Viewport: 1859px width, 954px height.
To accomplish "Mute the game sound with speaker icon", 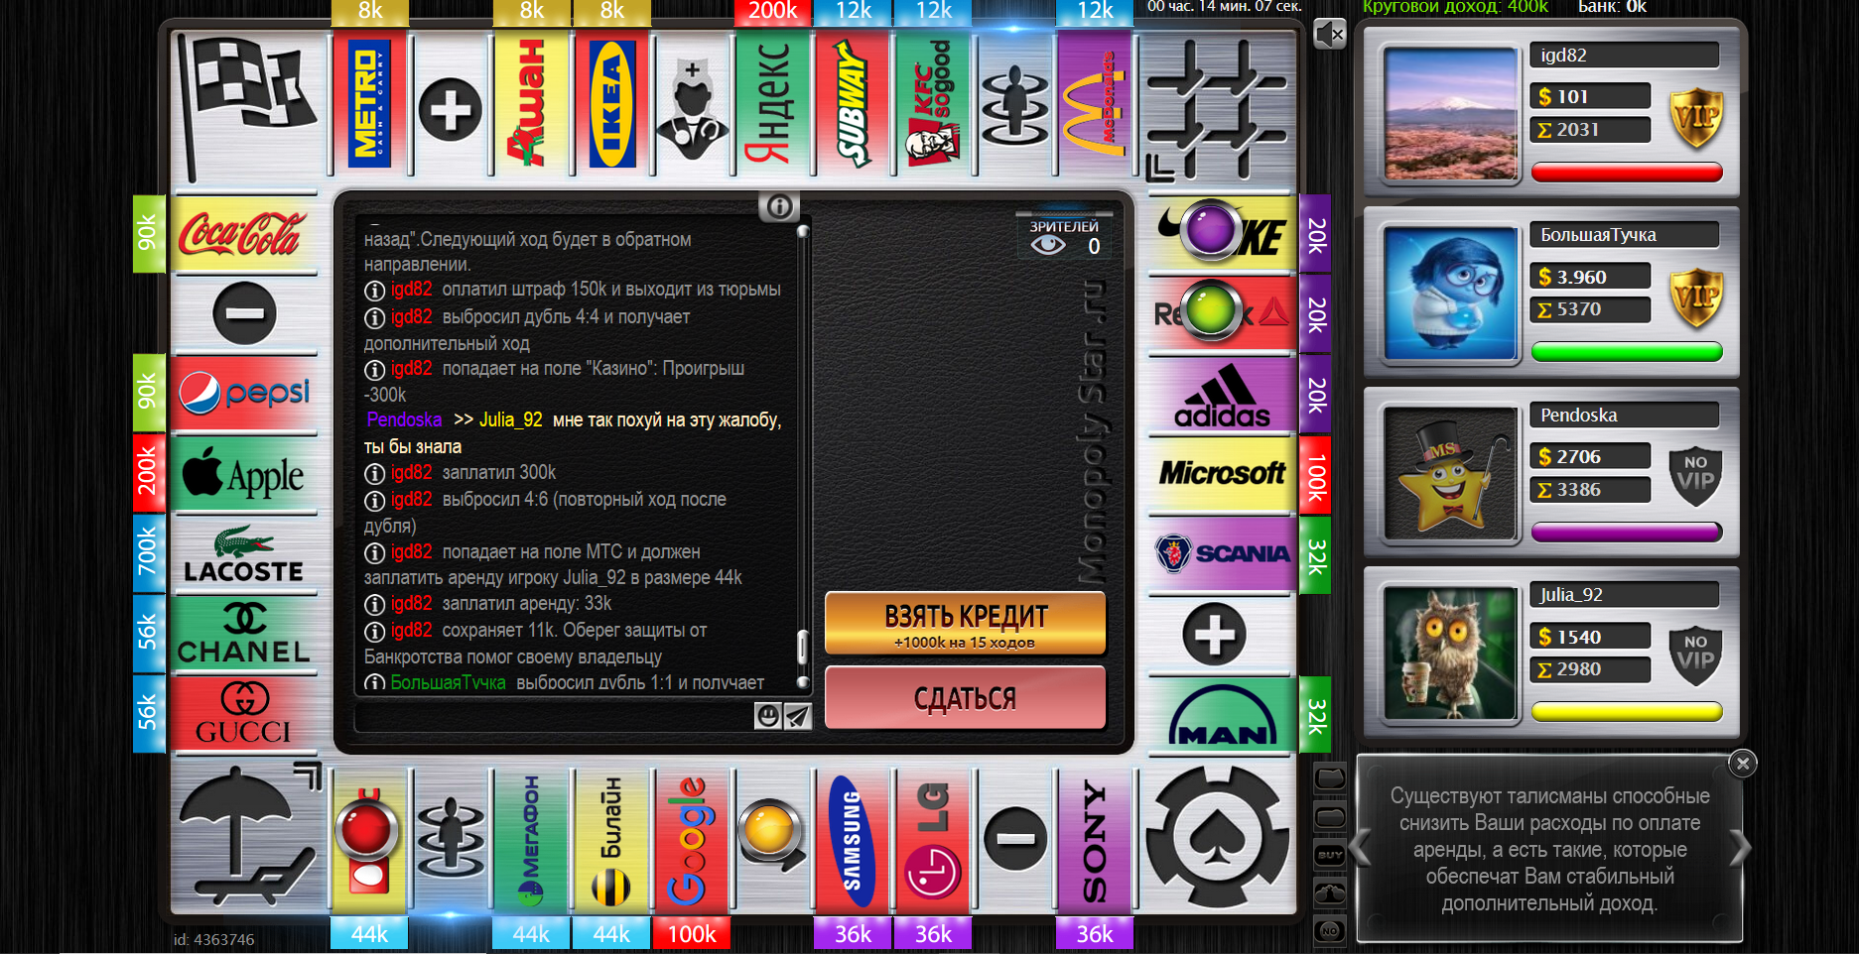I will click(x=1329, y=35).
